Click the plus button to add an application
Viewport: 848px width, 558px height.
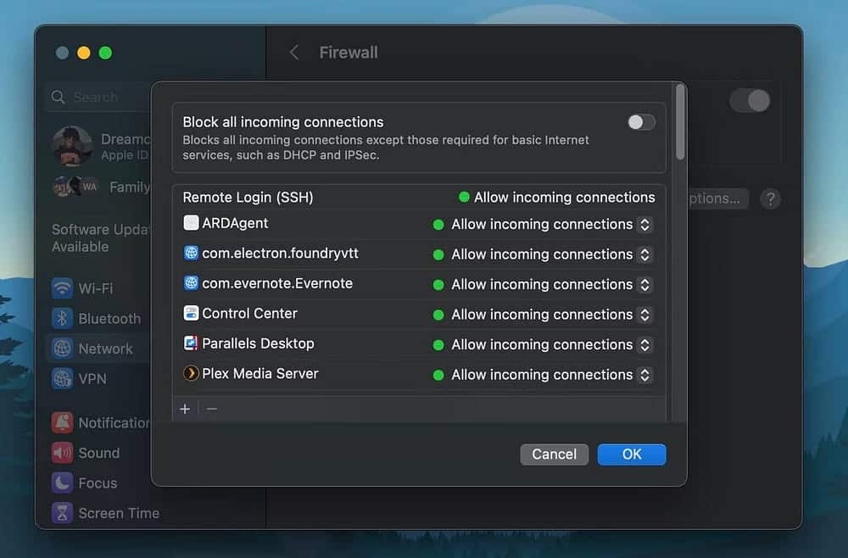(185, 409)
